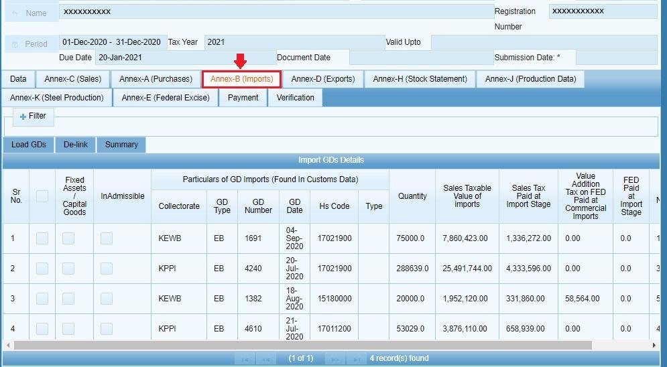
Task: Click the Valid Upto field
Action: pos(544,42)
